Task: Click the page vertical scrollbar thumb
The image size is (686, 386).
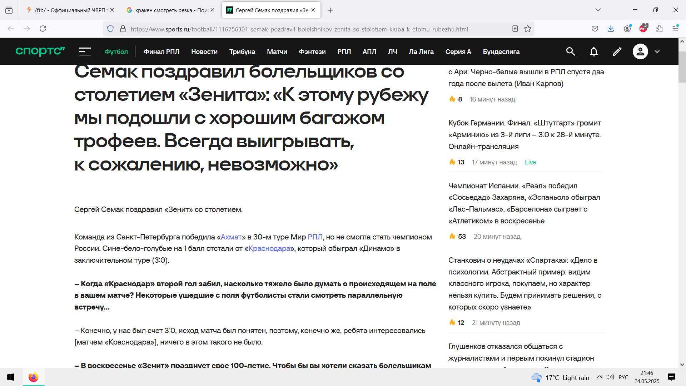Action: tap(682, 67)
